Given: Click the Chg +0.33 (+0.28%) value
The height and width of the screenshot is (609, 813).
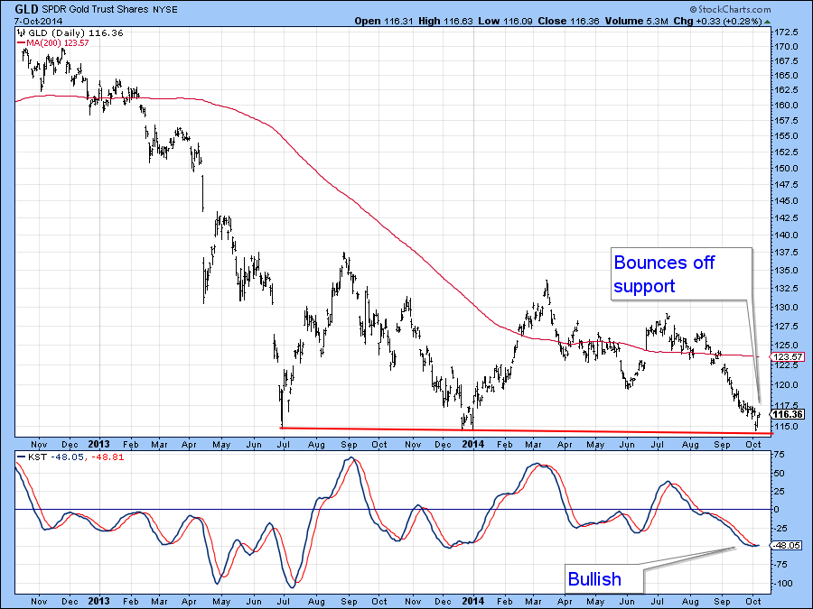Looking at the screenshot, I should point(717,22).
